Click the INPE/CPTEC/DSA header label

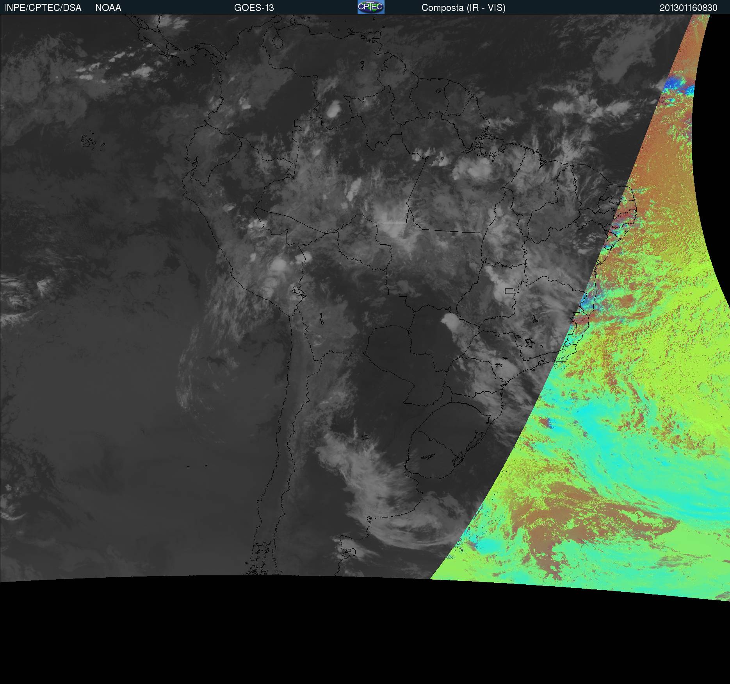click(x=43, y=8)
